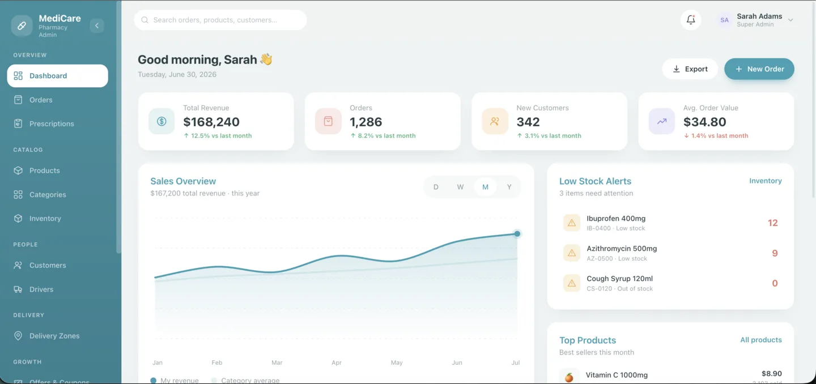This screenshot has width=816, height=384.
Task: Switch the sales chart to D view
Action: tap(436, 187)
